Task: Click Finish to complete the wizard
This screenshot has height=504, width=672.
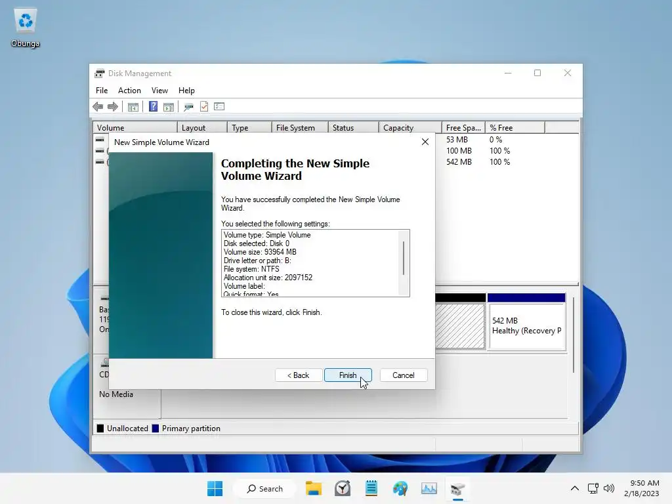Action: 348,375
